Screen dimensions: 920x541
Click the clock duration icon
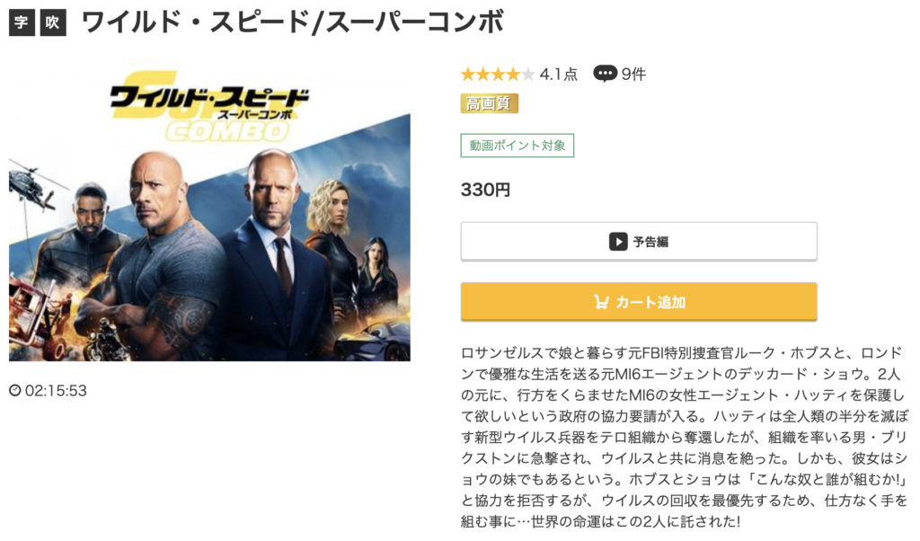[x=14, y=391]
